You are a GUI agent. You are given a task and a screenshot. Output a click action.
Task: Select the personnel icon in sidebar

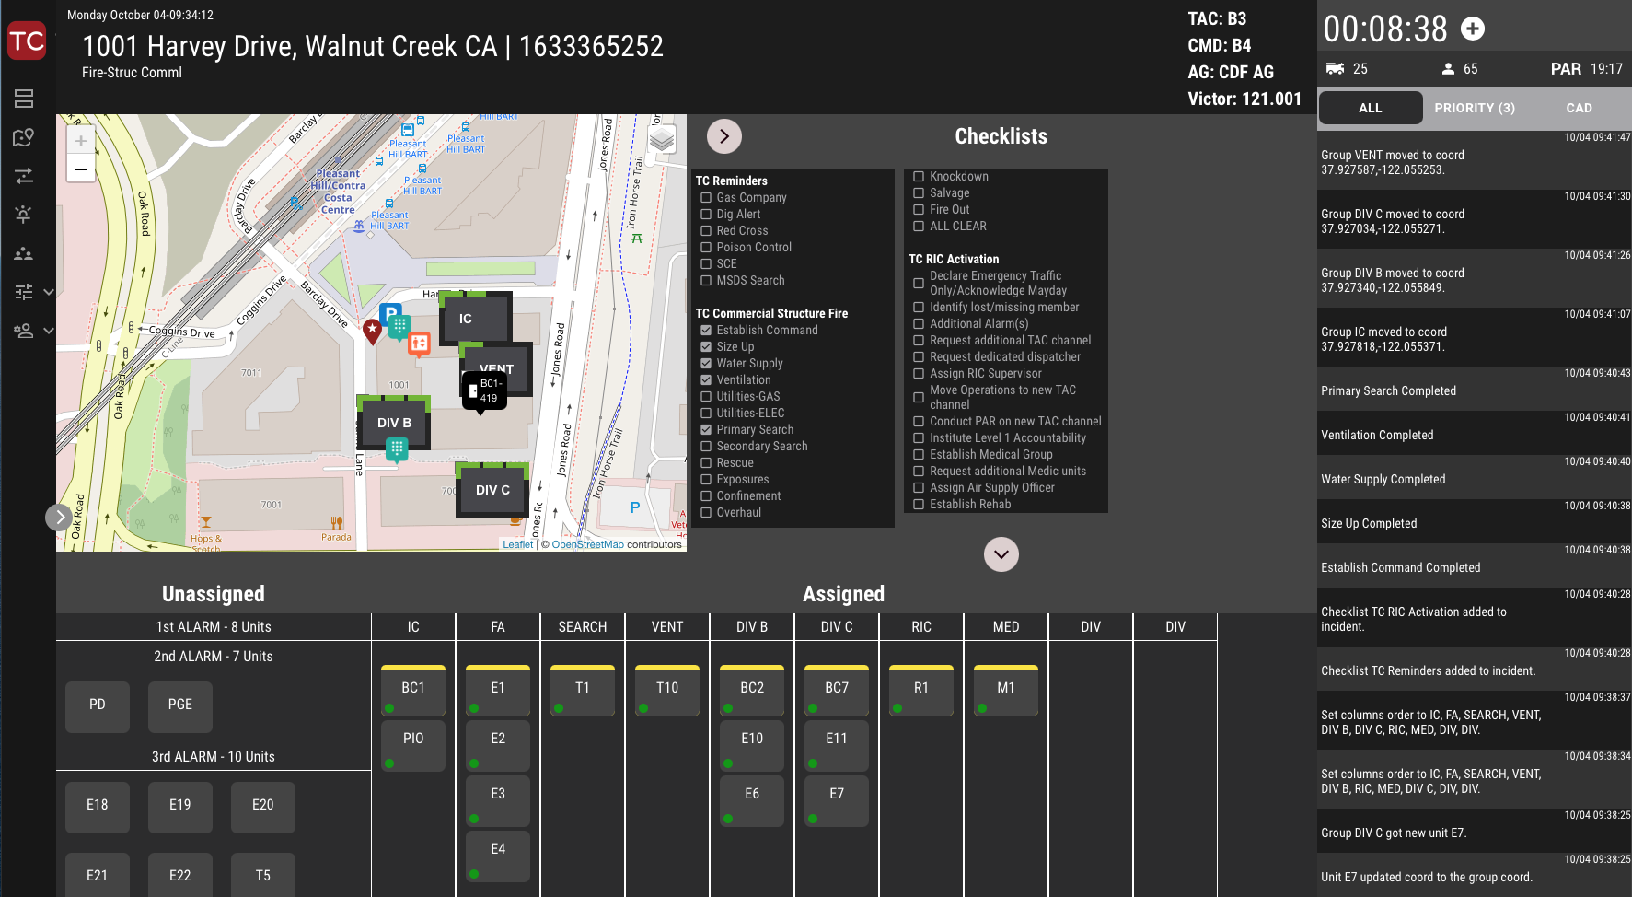(23, 253)
